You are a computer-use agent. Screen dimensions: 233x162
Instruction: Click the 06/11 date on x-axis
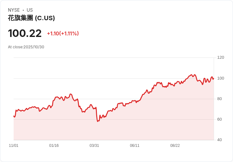[x=135, y=146]
